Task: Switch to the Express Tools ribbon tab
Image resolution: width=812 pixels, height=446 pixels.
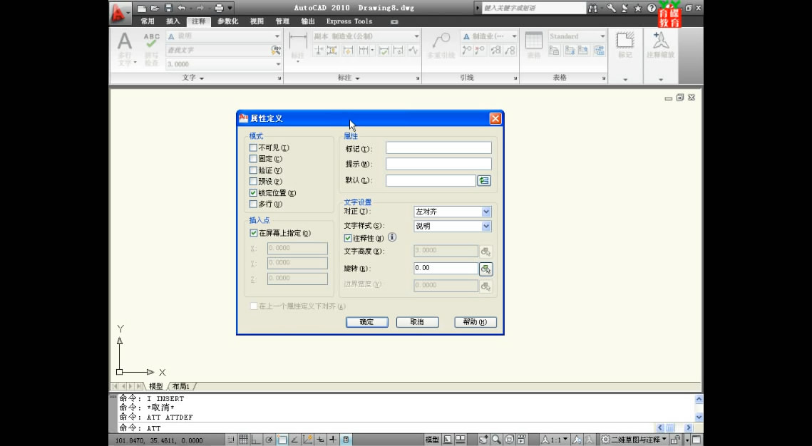Action: pyautogui.click(x=349, y=21)
